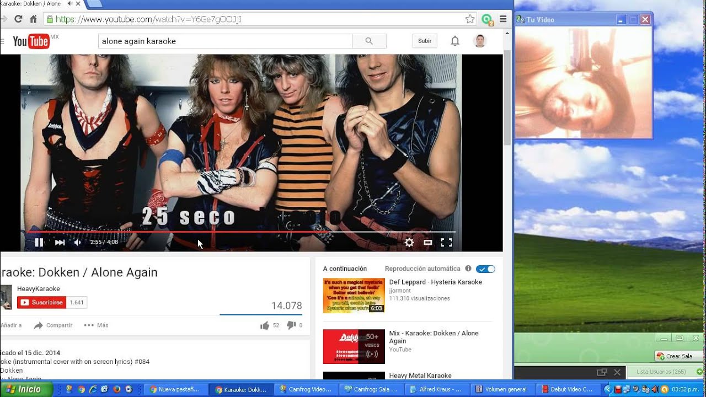This screenshot has width=706, height=397.
Task: Seek on the red video progress bar
Action: coord(242,232)
